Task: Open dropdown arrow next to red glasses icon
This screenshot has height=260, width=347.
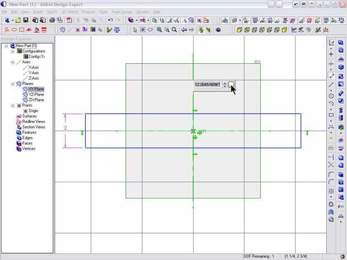Action: point(148,21)
